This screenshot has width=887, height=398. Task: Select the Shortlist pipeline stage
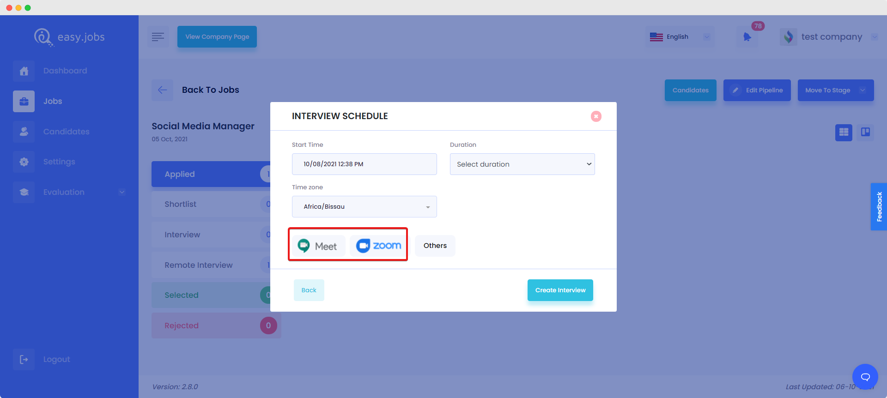click(211, 204)
